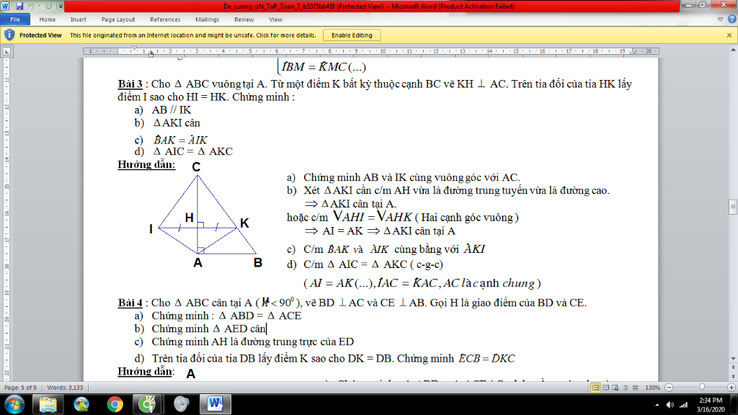Open the Page Layout ribbon tab
This screenshot has height=415, width=738.
coord(118,19)
